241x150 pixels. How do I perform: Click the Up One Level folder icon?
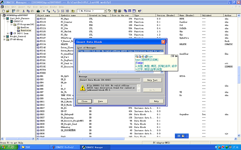(x=73, y=11)
